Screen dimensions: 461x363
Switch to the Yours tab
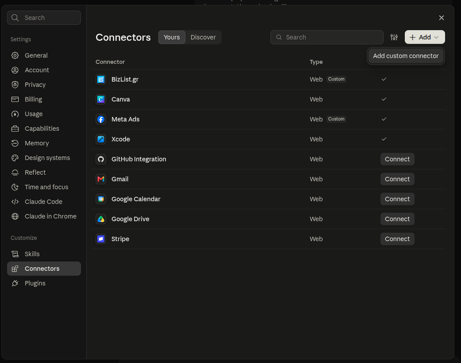click(x=172, y=37)
